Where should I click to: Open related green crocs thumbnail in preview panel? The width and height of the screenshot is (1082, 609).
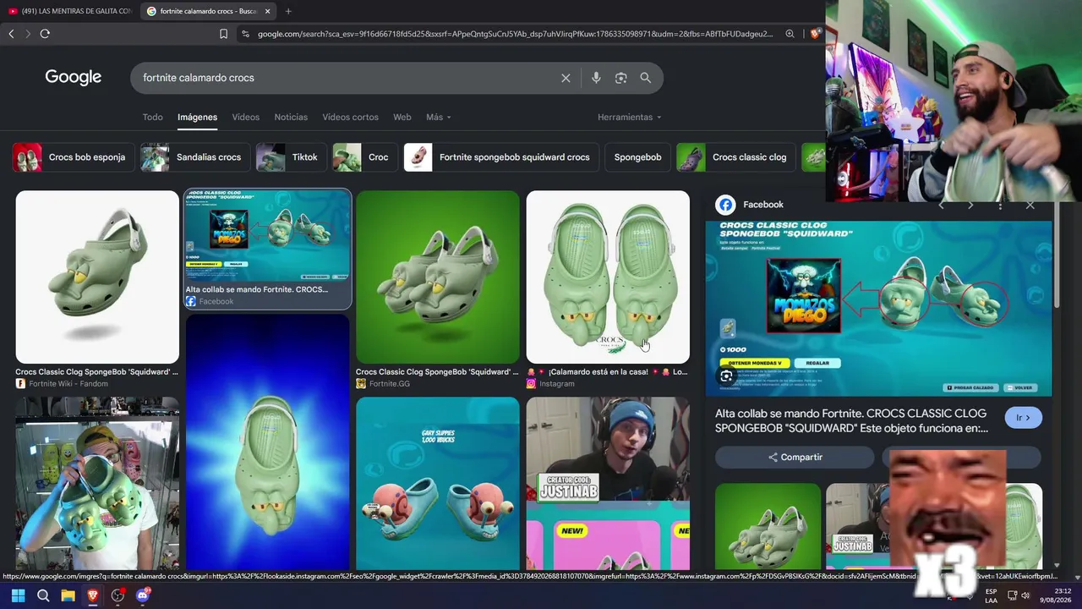pyautogui.click(x=768, y=526)
